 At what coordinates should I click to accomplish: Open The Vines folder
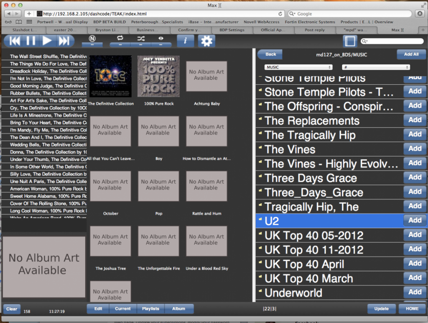point(329,149)
